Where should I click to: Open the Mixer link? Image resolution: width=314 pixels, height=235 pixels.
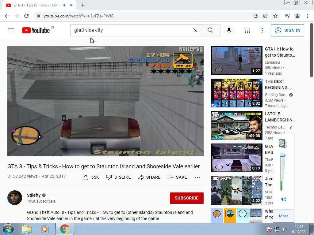[283, 216]
